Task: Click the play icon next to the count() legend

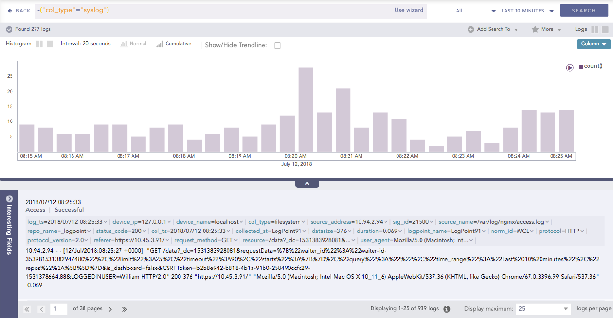Action: coord(570,68)
